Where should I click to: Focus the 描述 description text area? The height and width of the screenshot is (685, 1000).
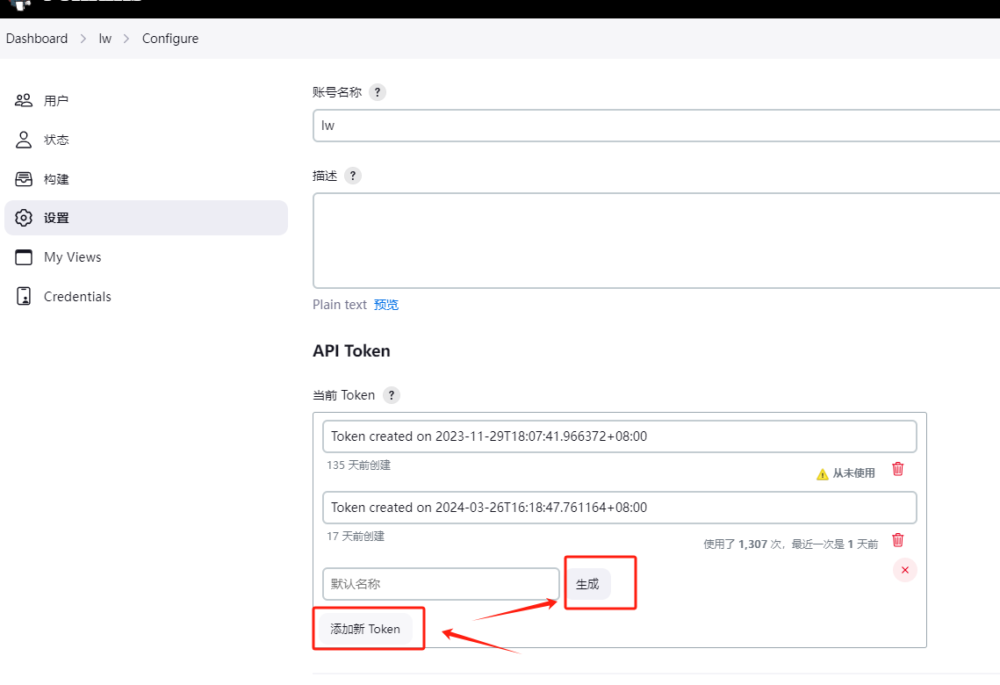pyautogui.click(x=656, y=241)
